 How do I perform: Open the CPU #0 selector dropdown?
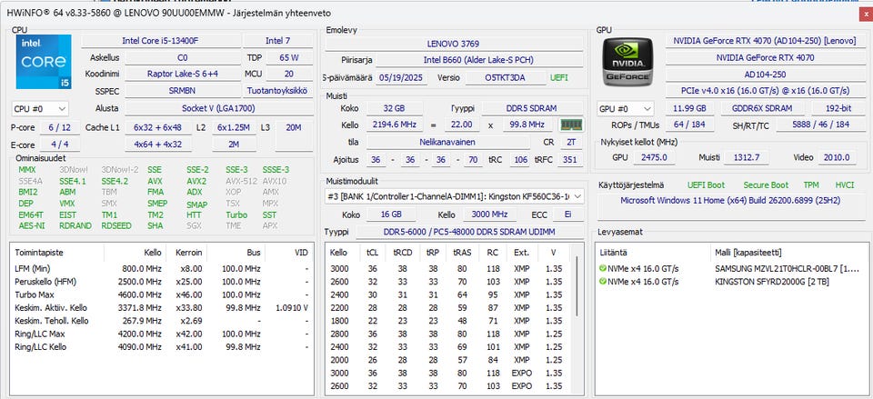pyautogui.click(x=39, y=109)
